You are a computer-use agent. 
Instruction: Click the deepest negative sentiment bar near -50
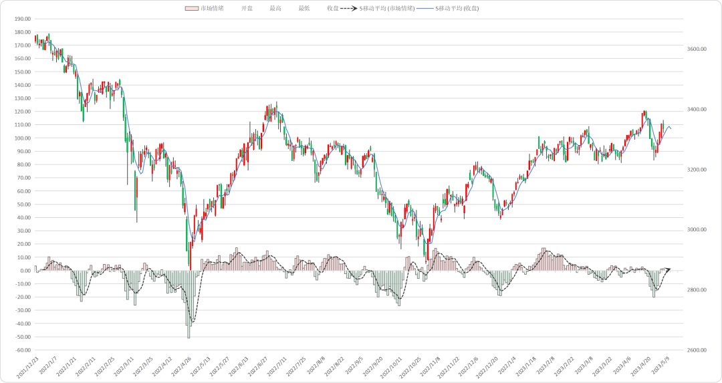tap(189, 304)
